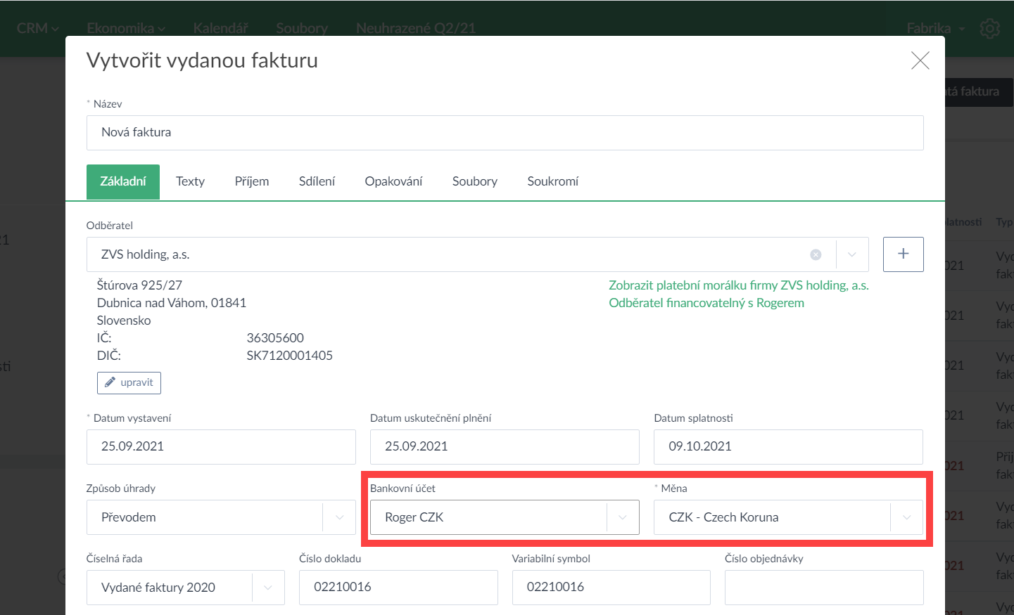Click the upravit edit pencil button
The width and height of the screenshot is (1014, 615).
pos(129,383)
